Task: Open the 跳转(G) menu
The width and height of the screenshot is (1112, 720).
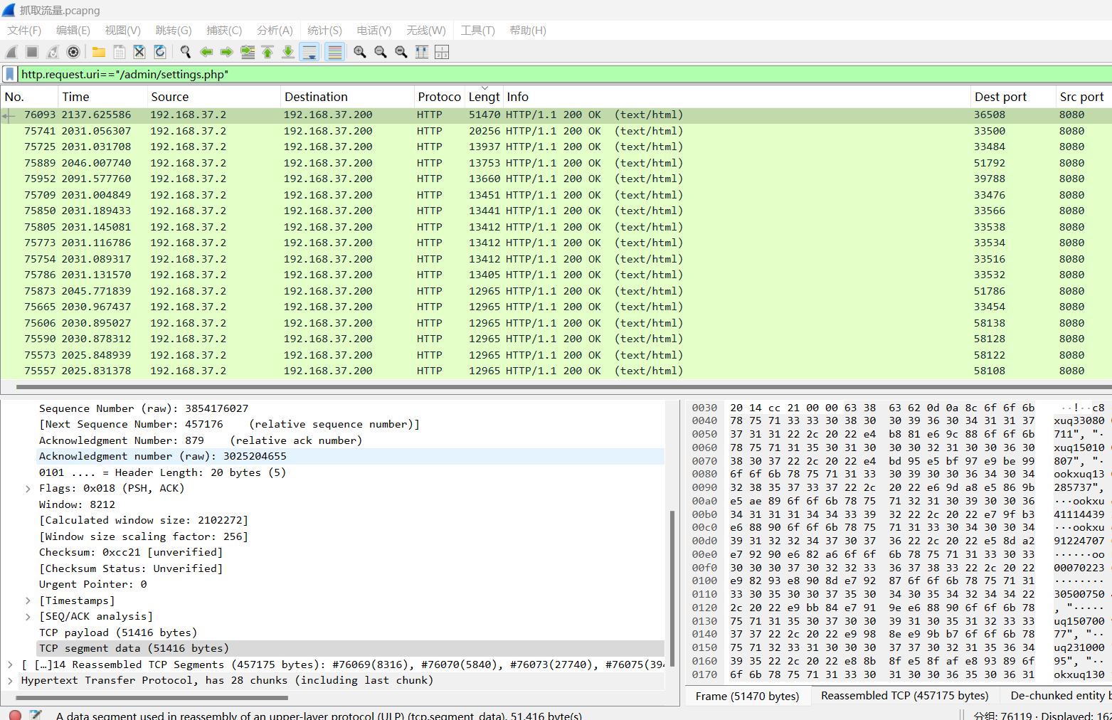Action: 174,31
